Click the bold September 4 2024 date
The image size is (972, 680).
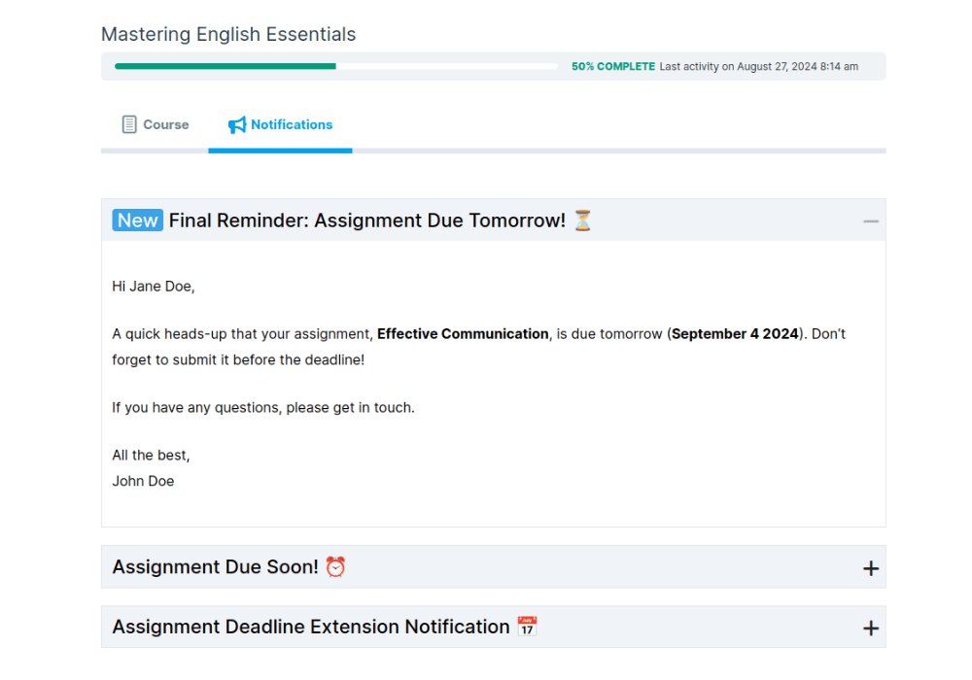tap(735, 334)
